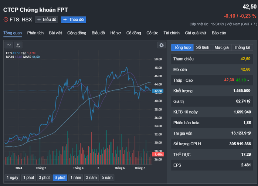Click the Số lượng CPLH value 305.919.366
258x186 pixels.
point(240,144)
